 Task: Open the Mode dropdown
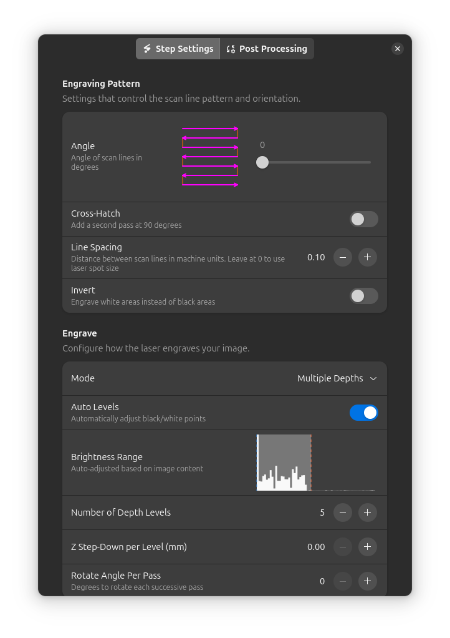tap(337, 378)
